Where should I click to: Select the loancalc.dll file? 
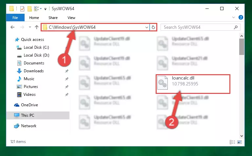pos(193,84)
